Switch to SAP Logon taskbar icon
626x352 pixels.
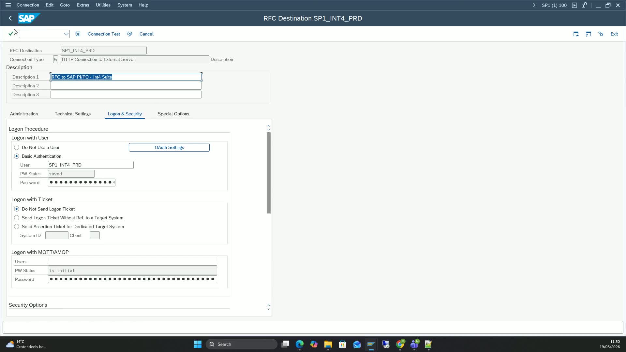[x=371, y=344]
